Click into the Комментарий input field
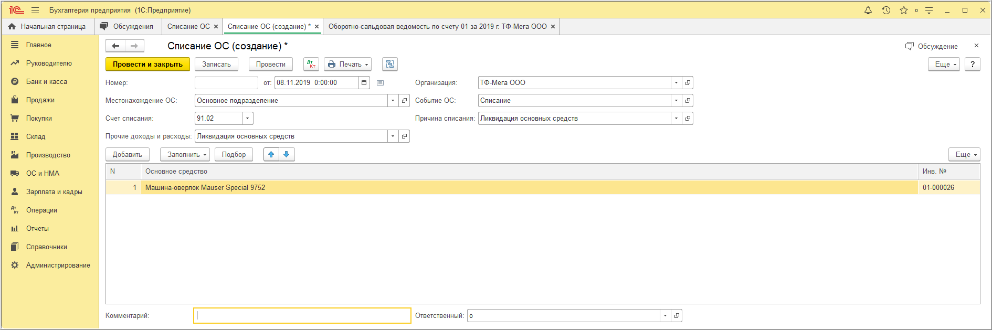The width and height of the screenshot is (992, 330). coord(302,315)
